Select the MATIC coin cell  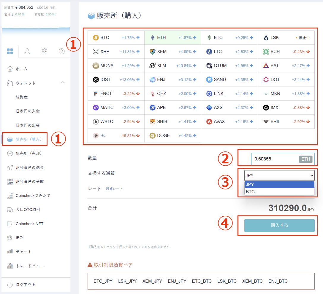tap(116, 108)
